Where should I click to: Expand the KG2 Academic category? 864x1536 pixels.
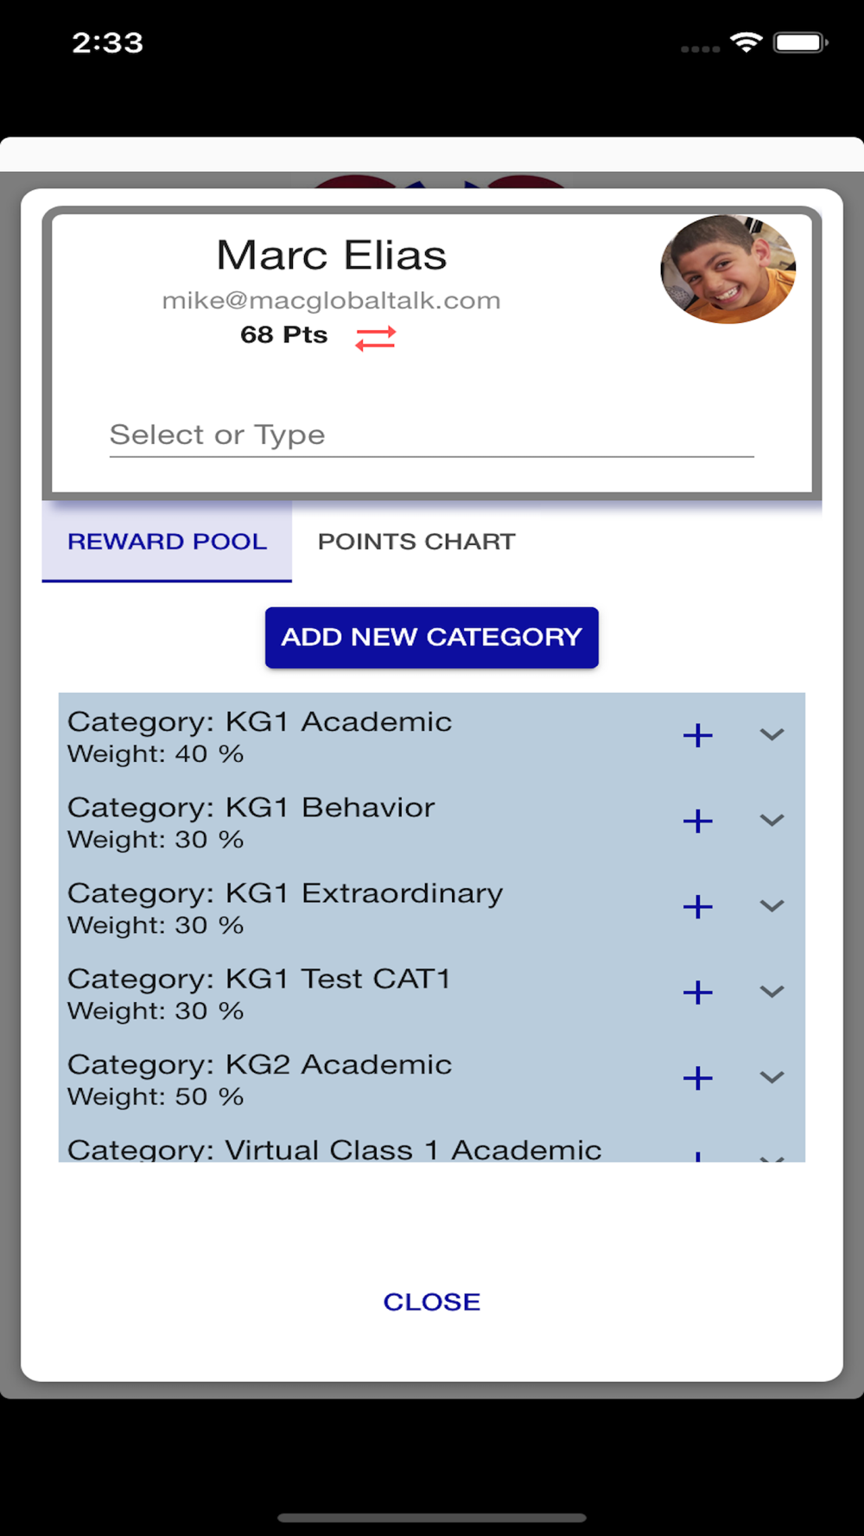tap(772, 1078)
